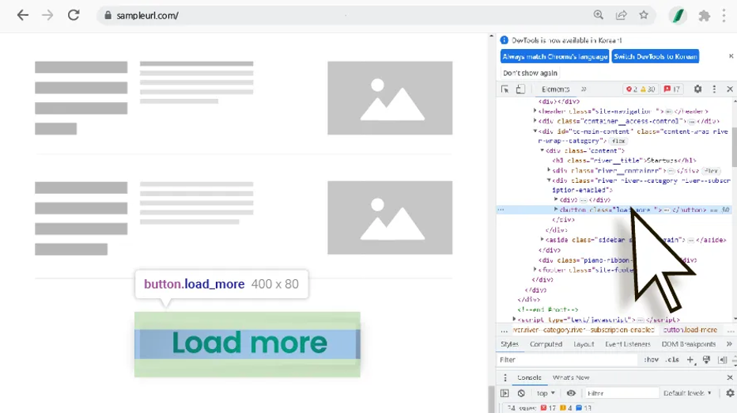
Task: Open console settings gear
Action: coord(729,393)
